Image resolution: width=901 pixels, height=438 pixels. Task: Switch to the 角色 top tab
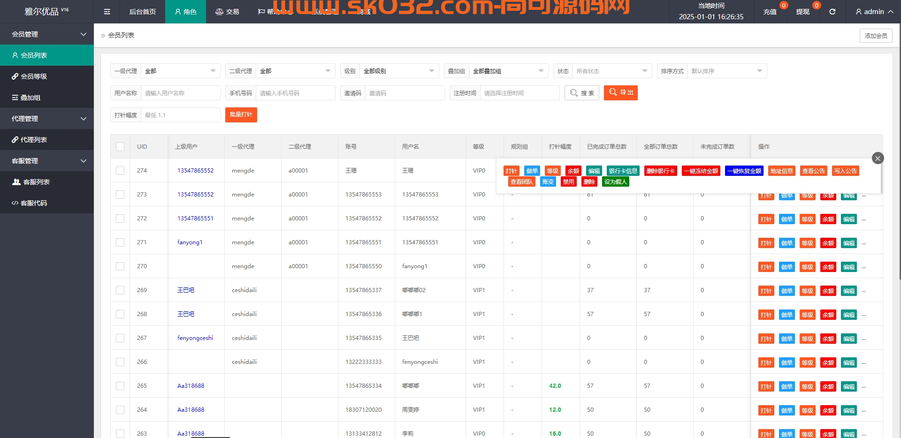click(x=185, y=12)
